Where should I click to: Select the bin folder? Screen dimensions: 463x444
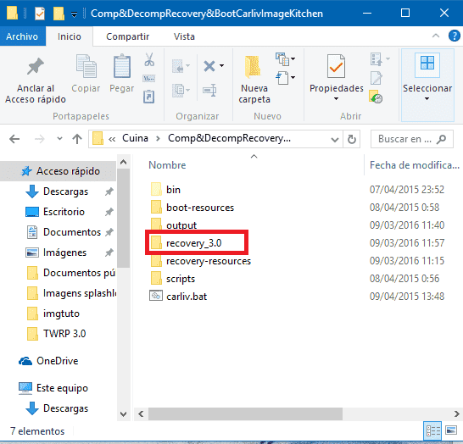point(173,190)
